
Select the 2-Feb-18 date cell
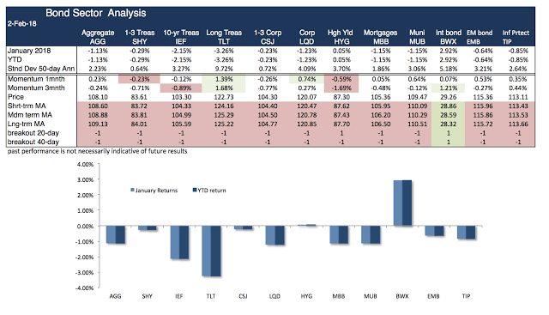pyautogui.click(x=22, y=24)
